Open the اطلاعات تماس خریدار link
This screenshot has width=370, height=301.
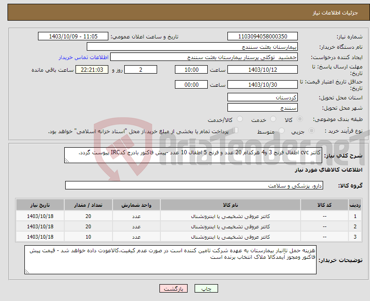[83, 57]
